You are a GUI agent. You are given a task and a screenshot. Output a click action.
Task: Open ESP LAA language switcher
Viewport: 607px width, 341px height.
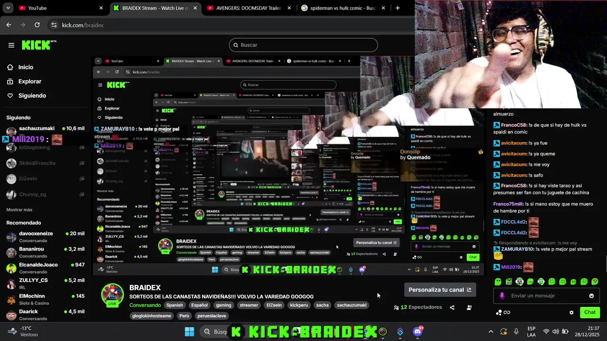(x=532, y=332)
